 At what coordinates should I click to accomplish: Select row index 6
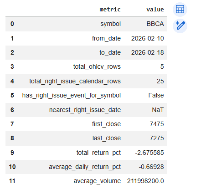tap(12, 110)
